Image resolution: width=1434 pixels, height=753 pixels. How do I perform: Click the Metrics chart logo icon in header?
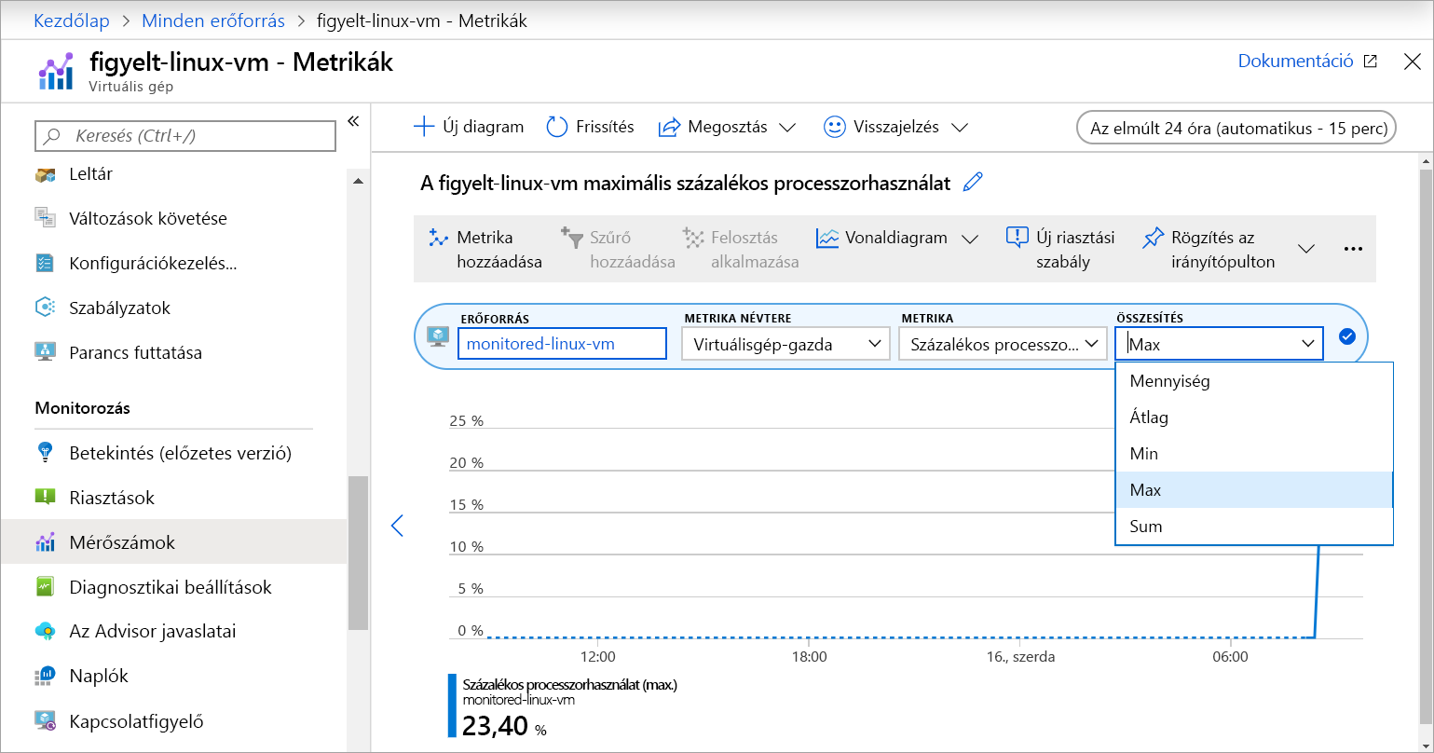tap(55, 71)
